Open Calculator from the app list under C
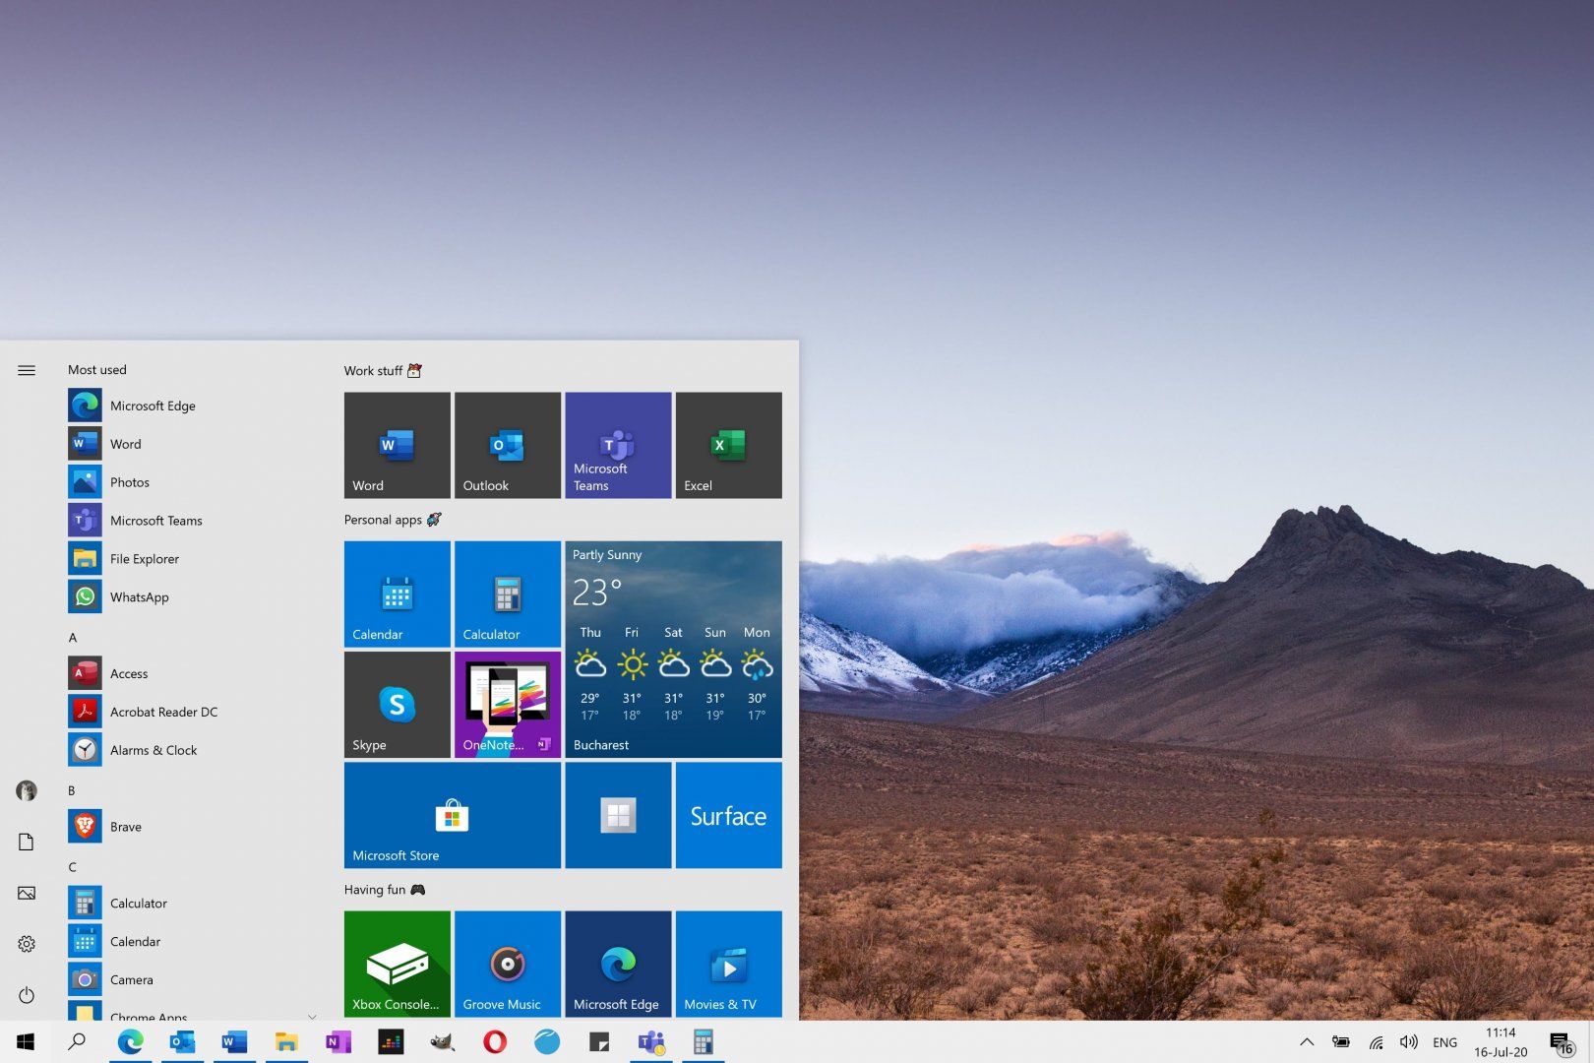This screenshot has height=1063, width=1594. coord(192,904)
